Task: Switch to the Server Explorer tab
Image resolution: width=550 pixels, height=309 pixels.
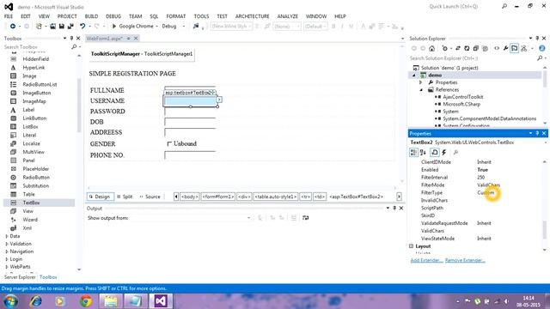Action: [20, 277]
